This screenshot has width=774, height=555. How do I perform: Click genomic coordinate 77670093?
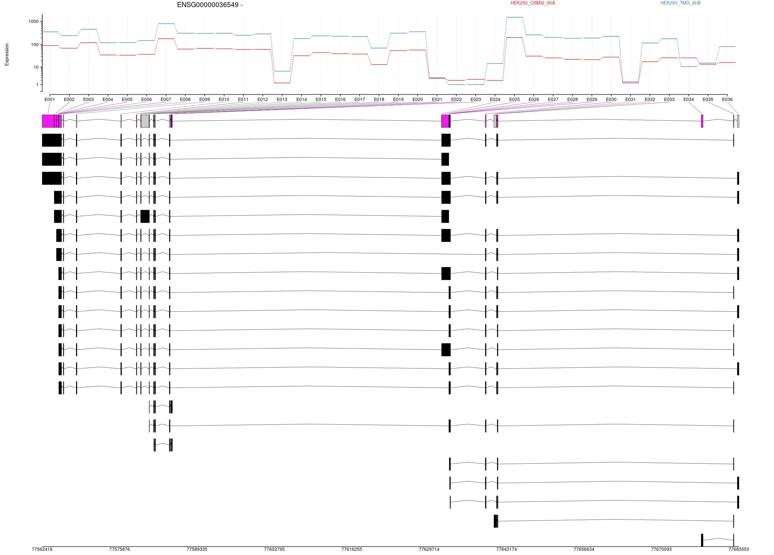click(661, 549)
